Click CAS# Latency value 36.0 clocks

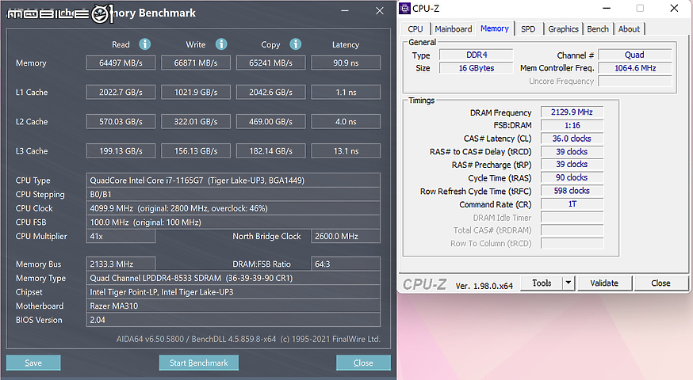[572, 138]
